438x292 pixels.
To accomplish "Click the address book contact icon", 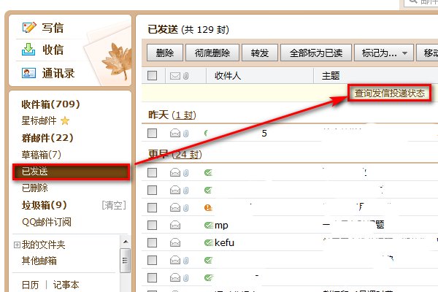I will click(x=28, y=73).
